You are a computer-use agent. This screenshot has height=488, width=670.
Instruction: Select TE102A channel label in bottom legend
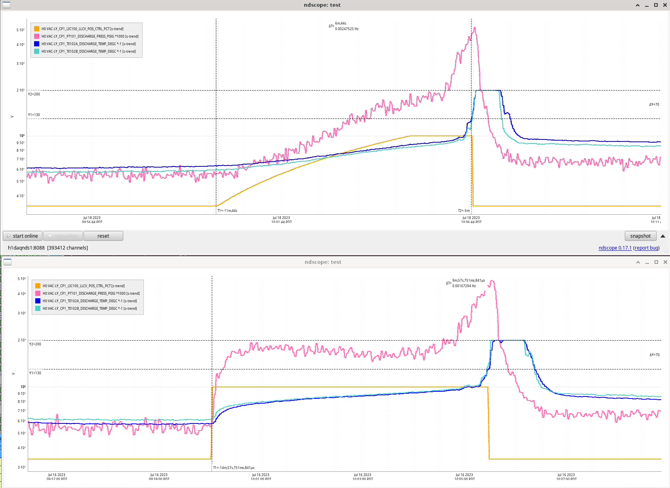pyautogui.click(x=90, y=301)
